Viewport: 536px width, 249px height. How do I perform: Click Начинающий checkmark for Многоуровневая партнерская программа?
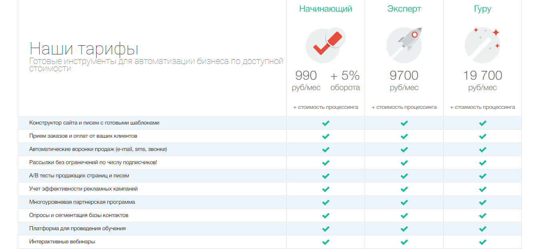click(x=325, y=202)
